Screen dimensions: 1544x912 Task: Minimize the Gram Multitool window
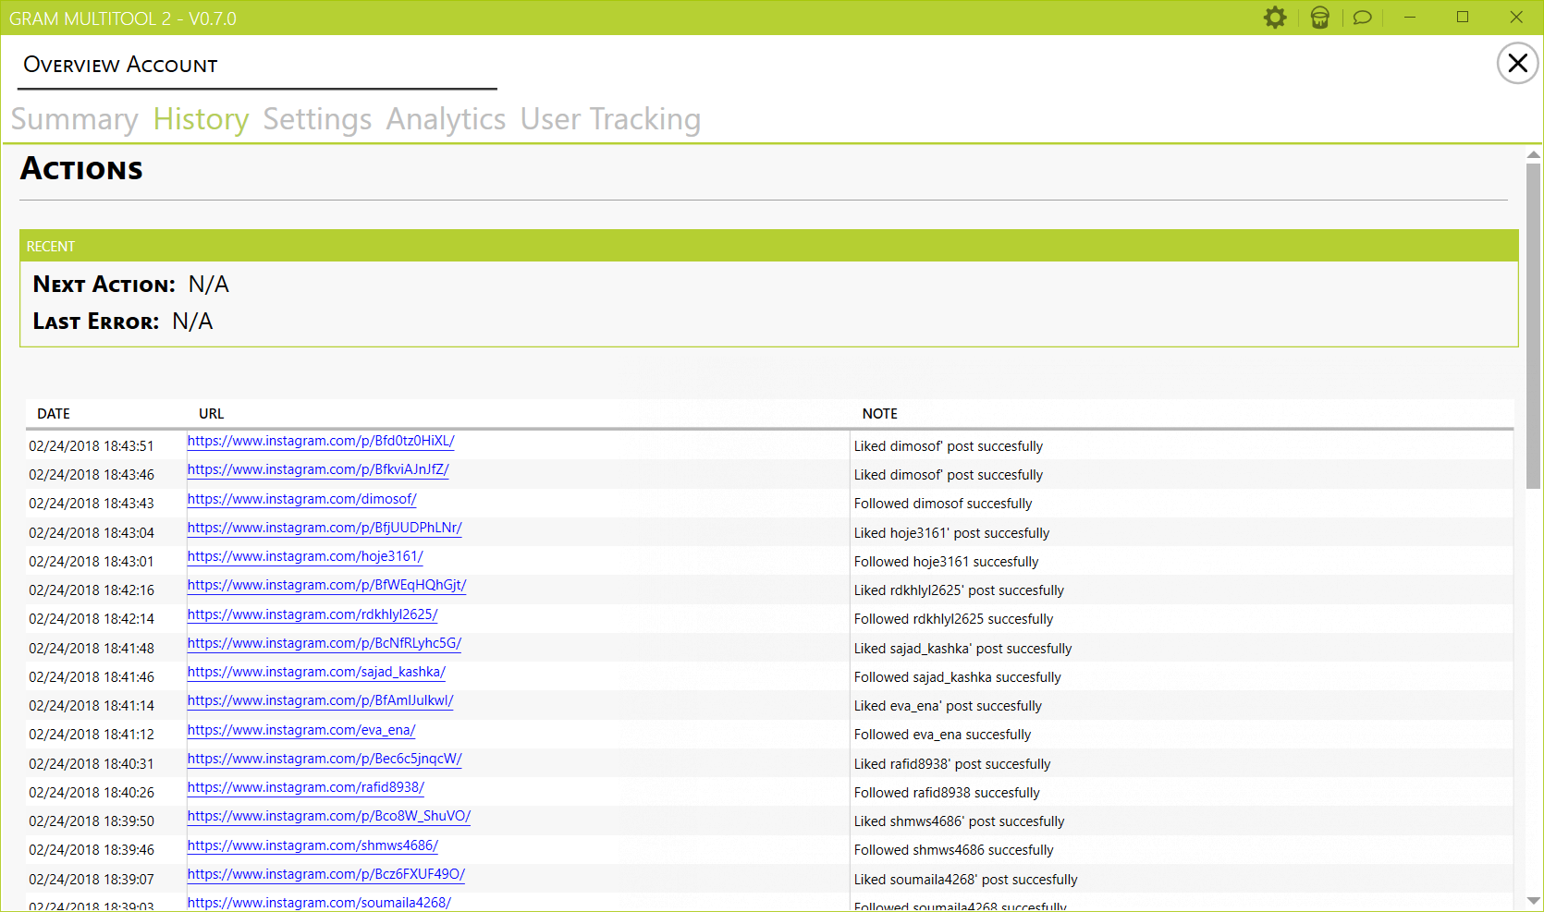coord(1410,18)
